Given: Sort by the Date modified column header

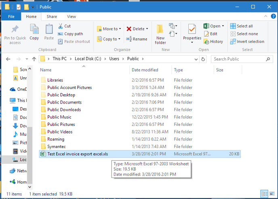Looking at the screenshot, I should pos(145,70).
